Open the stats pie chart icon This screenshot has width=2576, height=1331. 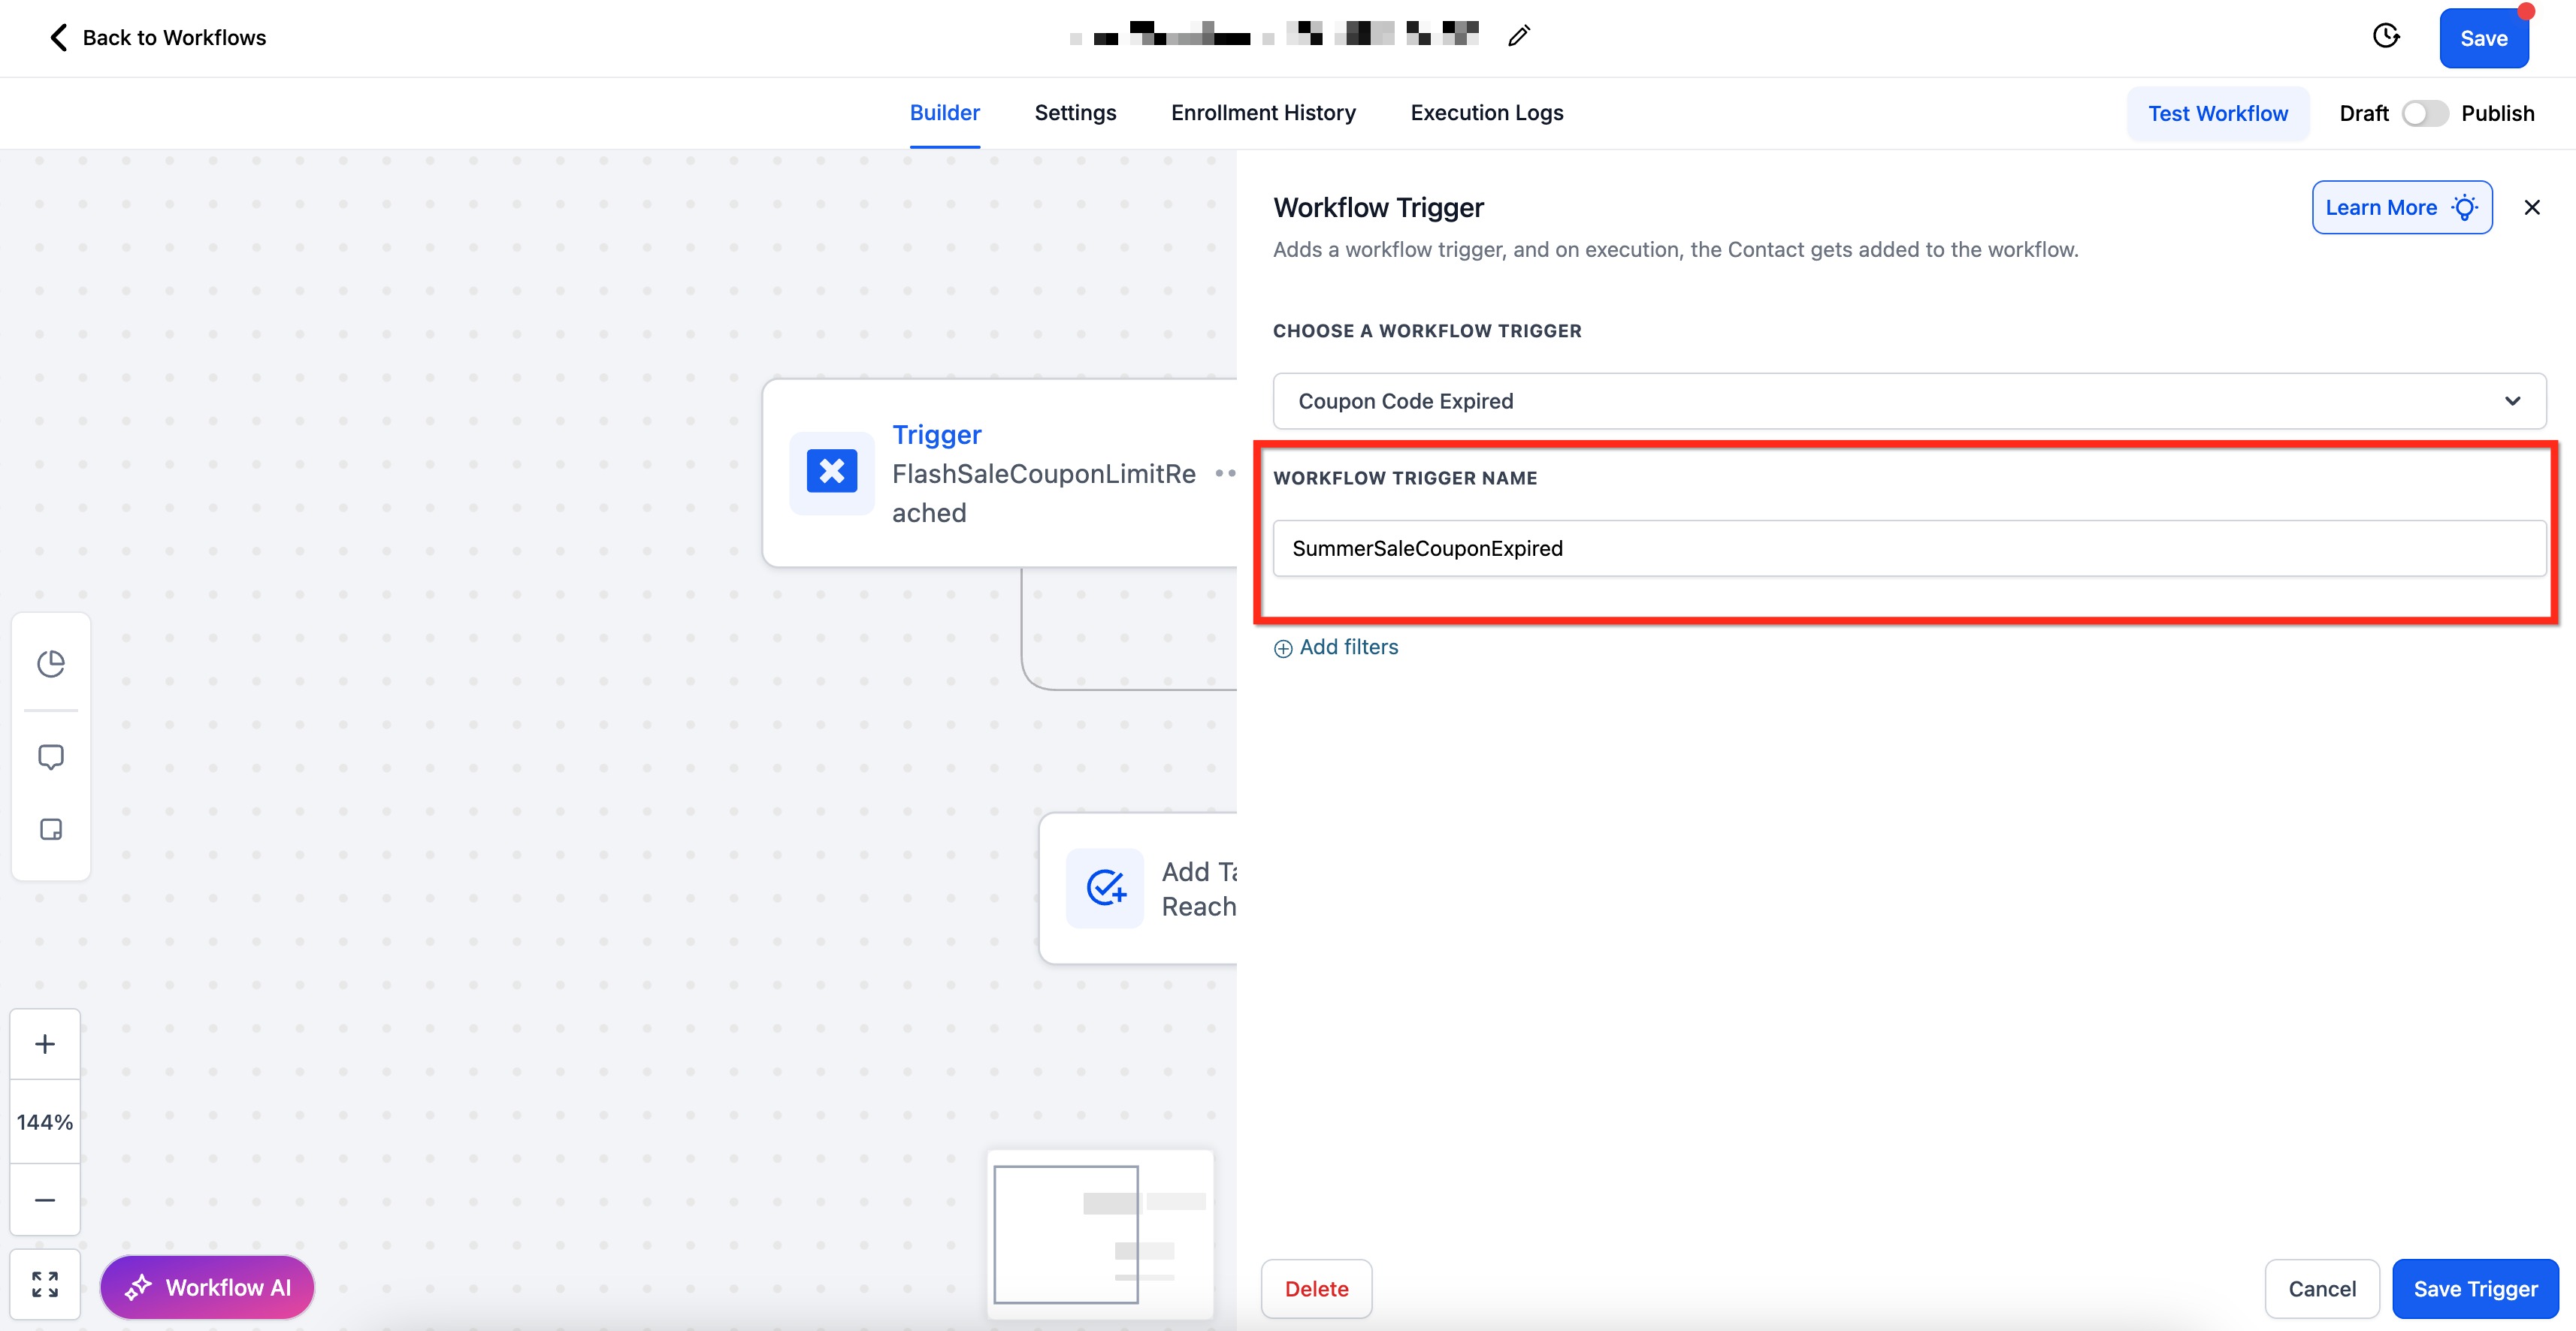click(x=51, y=663)
